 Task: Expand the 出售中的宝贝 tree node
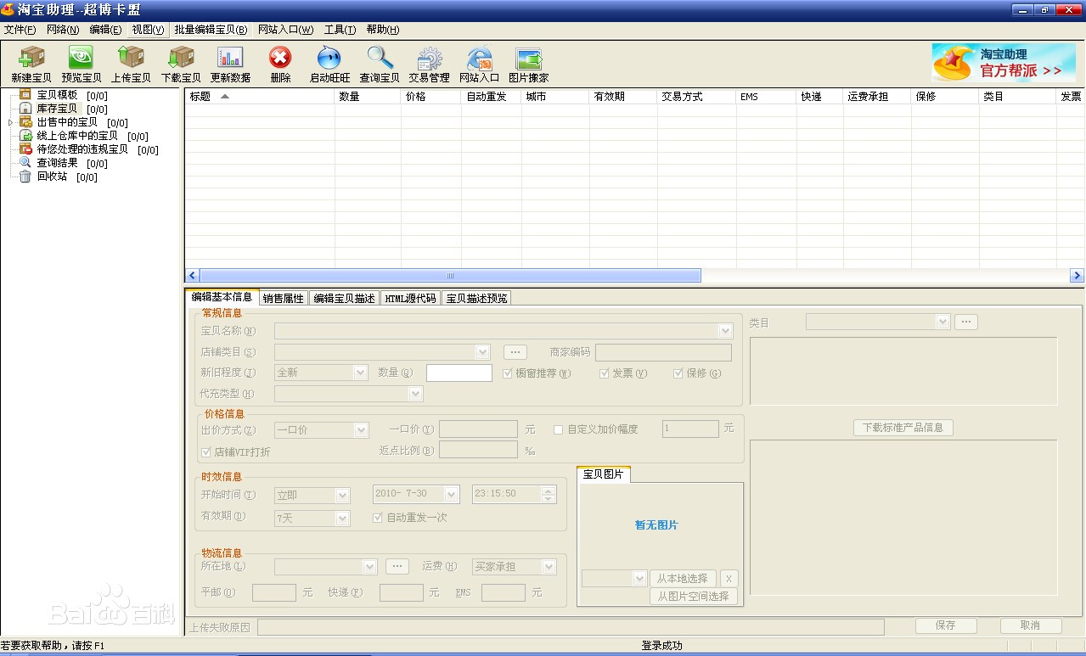(x=10, y=122)
